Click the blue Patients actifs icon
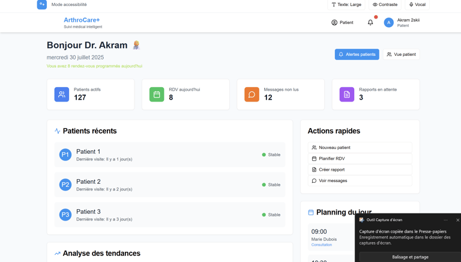This screenshot has width=461, height=262. tap(62, 94)
